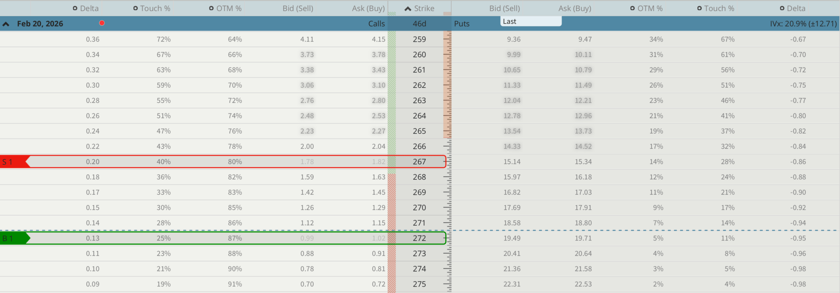Image resolution: width=840 pixels, height=293 pixels.
Task: Click the Last tooltip box
Action: (531, 21)
